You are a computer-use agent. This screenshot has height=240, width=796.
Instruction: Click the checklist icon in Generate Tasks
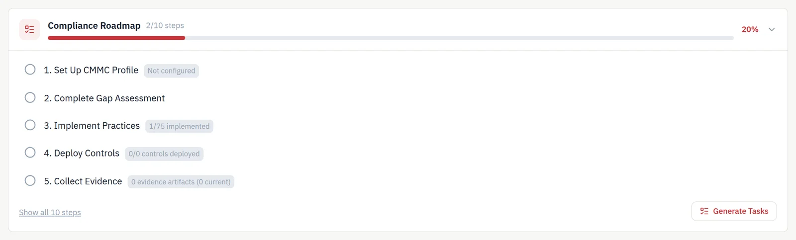(x=704, y=211)
